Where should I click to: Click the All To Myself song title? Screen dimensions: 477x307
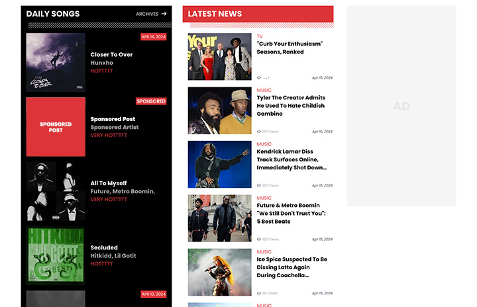coord(109,183)
